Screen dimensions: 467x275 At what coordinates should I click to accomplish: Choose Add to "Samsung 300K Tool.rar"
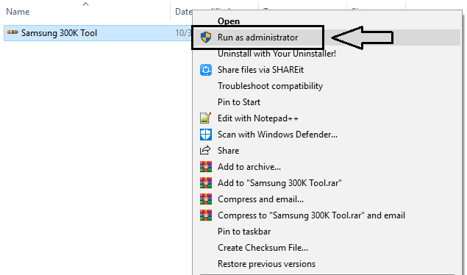coord(279,183)
